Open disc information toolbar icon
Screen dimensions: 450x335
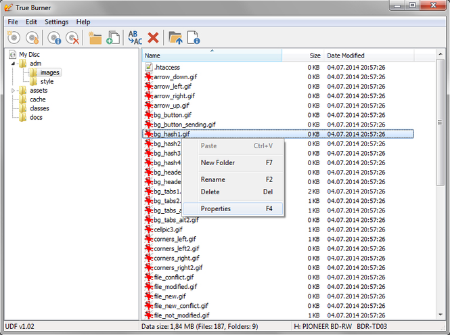[x=55, y=38]
